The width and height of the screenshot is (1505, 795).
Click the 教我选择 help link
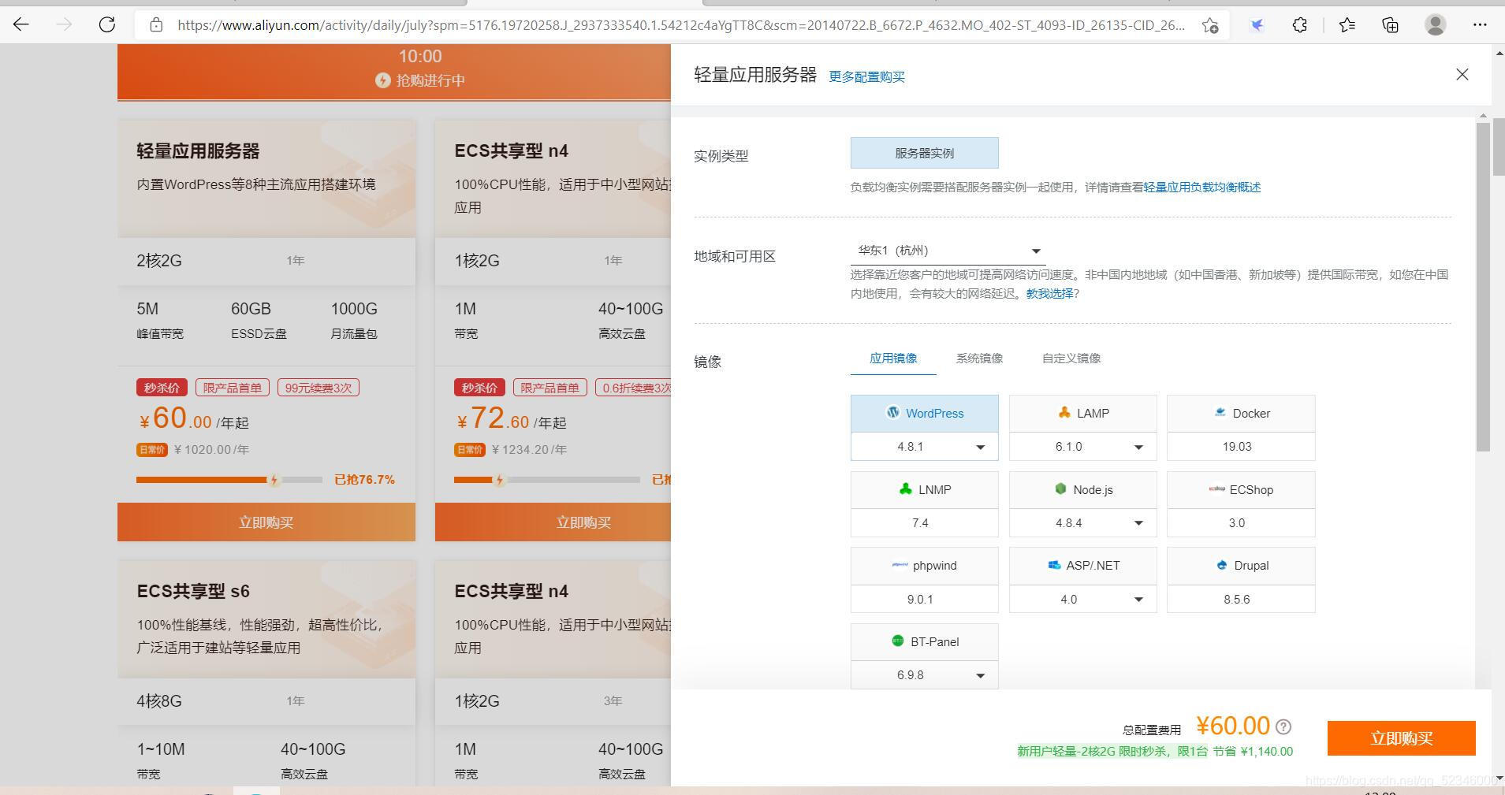[x=1049, y=294]
